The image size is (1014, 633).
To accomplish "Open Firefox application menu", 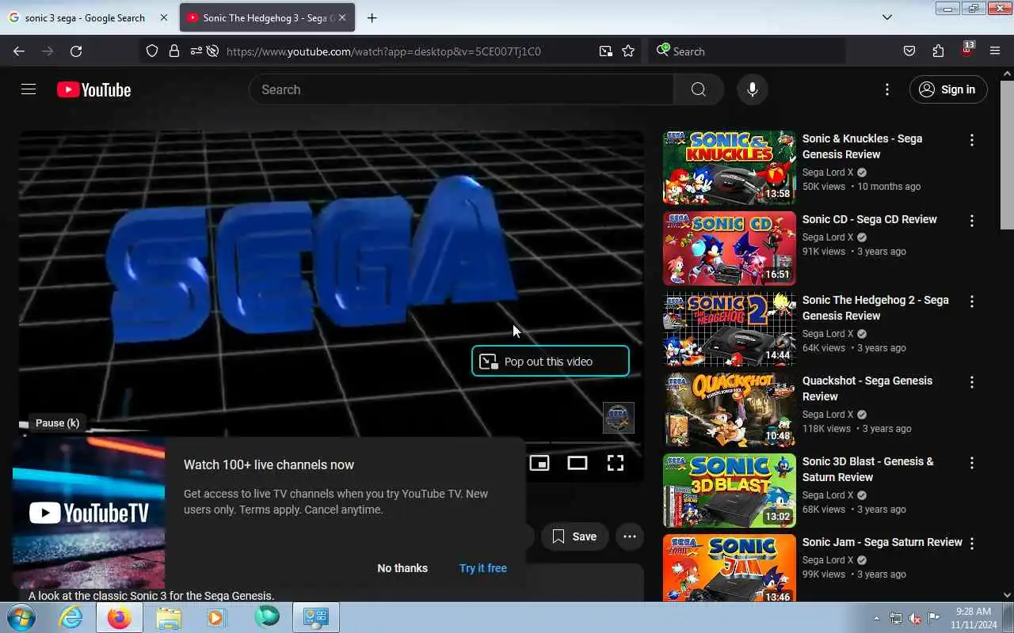I will pos(995,51).
